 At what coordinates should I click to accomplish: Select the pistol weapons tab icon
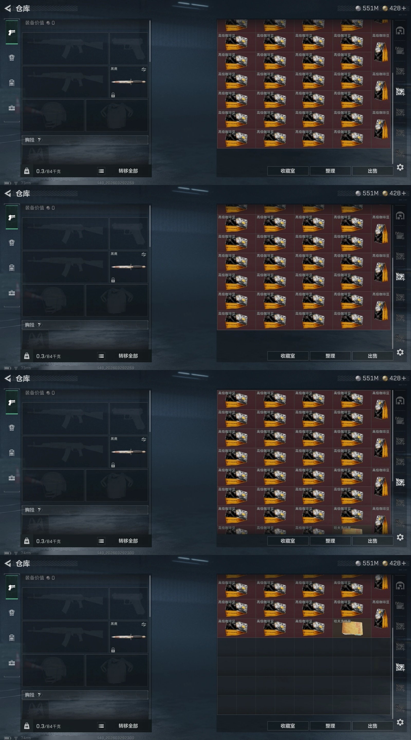coord(12,32)
